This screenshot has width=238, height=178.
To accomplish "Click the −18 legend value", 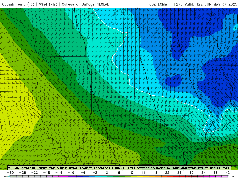I will [x=47, y=173].
